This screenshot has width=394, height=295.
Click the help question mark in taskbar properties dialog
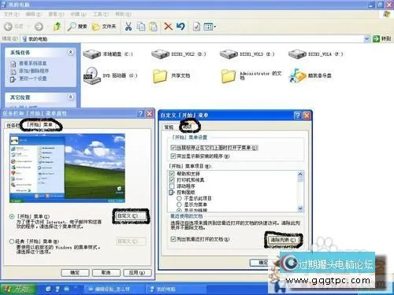141,113
